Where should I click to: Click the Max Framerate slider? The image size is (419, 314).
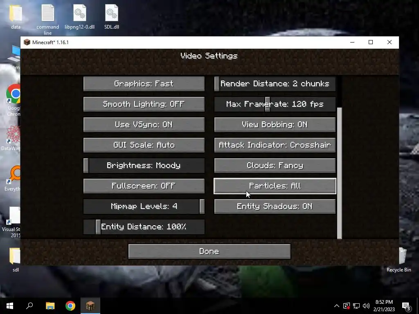tap(275, 104)
